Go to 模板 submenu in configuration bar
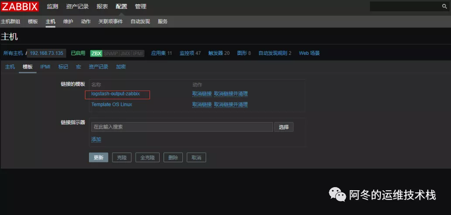The width and height of the screenshot is (451, 215). (33, 21)
